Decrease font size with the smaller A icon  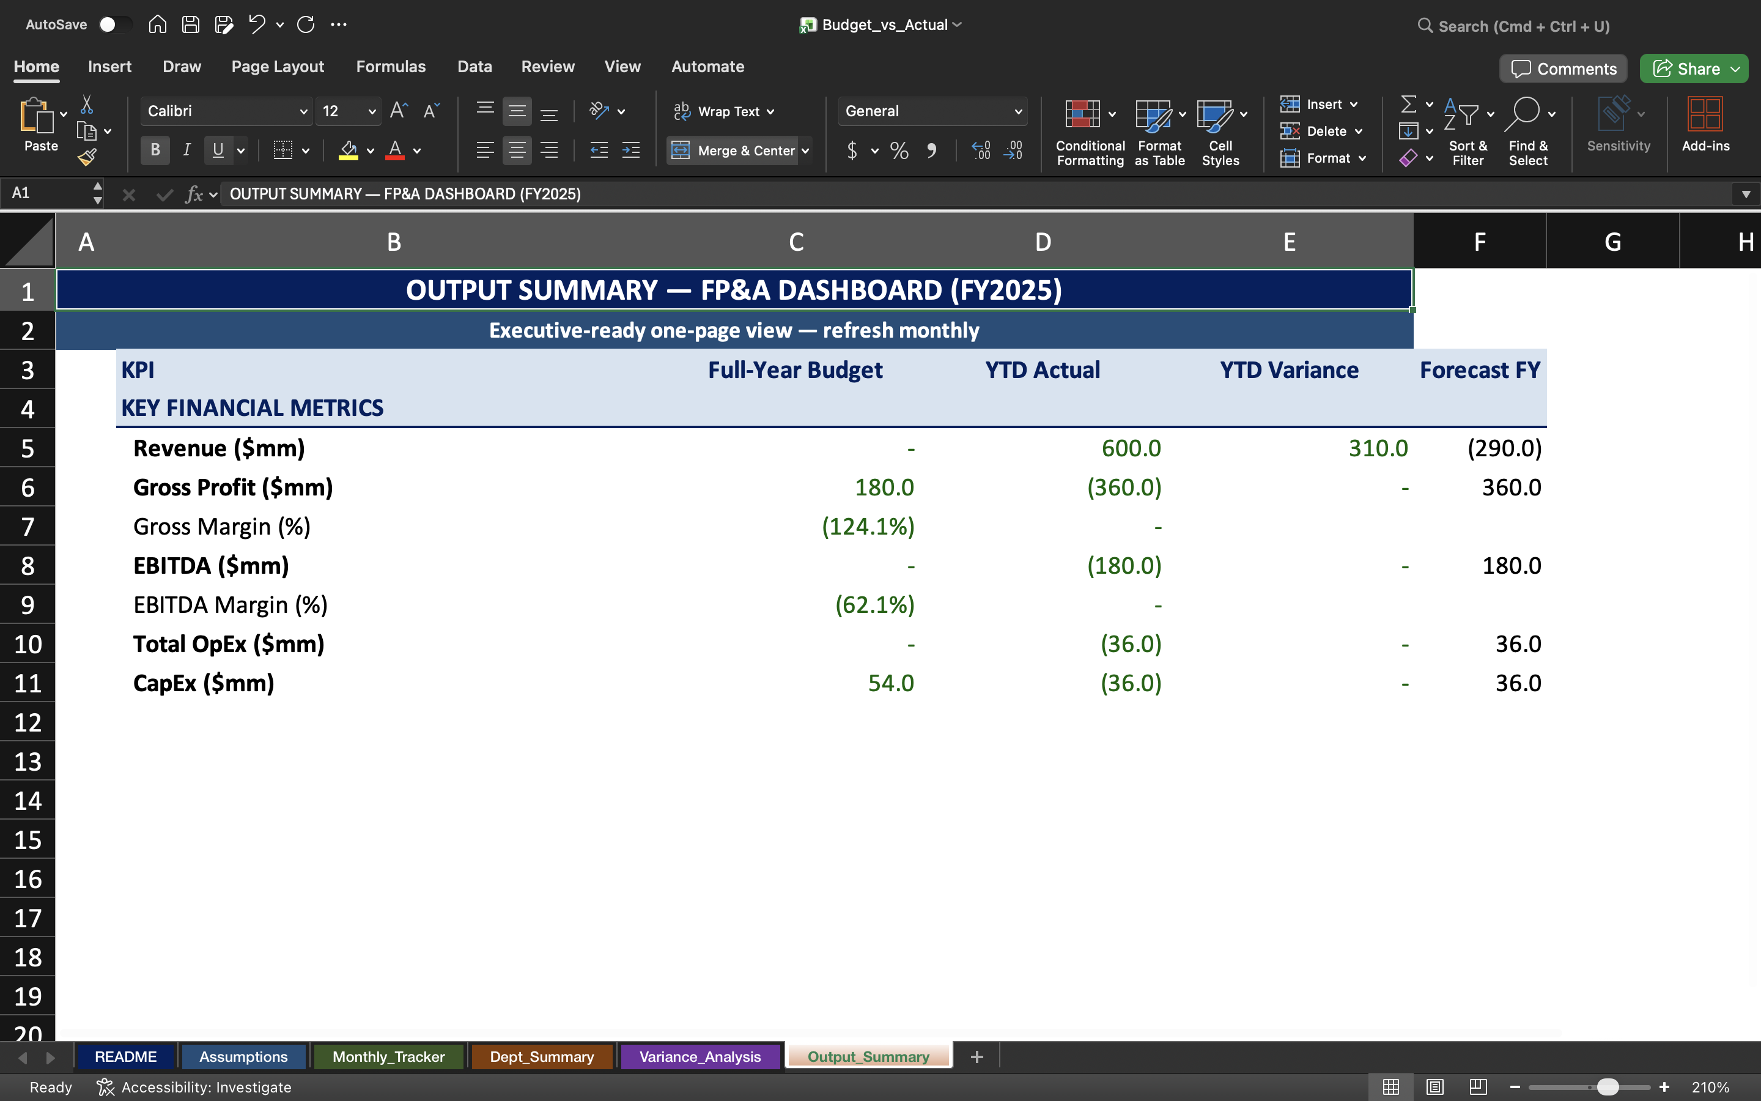pos(432,111)
